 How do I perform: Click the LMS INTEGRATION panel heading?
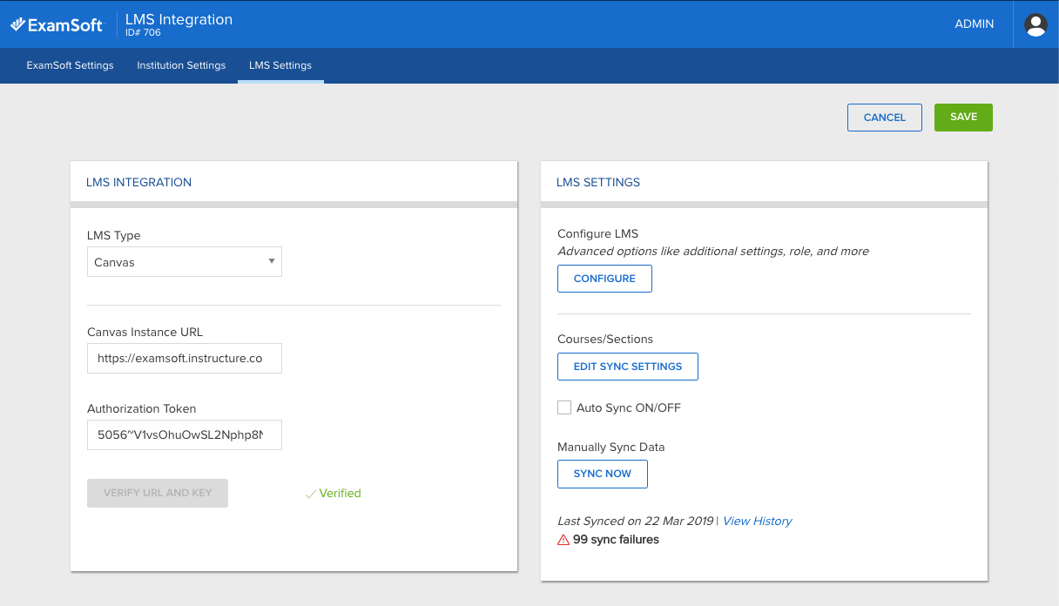[138, 183]
